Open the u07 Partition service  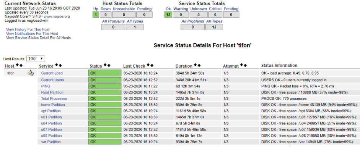(x=51, y=129)
